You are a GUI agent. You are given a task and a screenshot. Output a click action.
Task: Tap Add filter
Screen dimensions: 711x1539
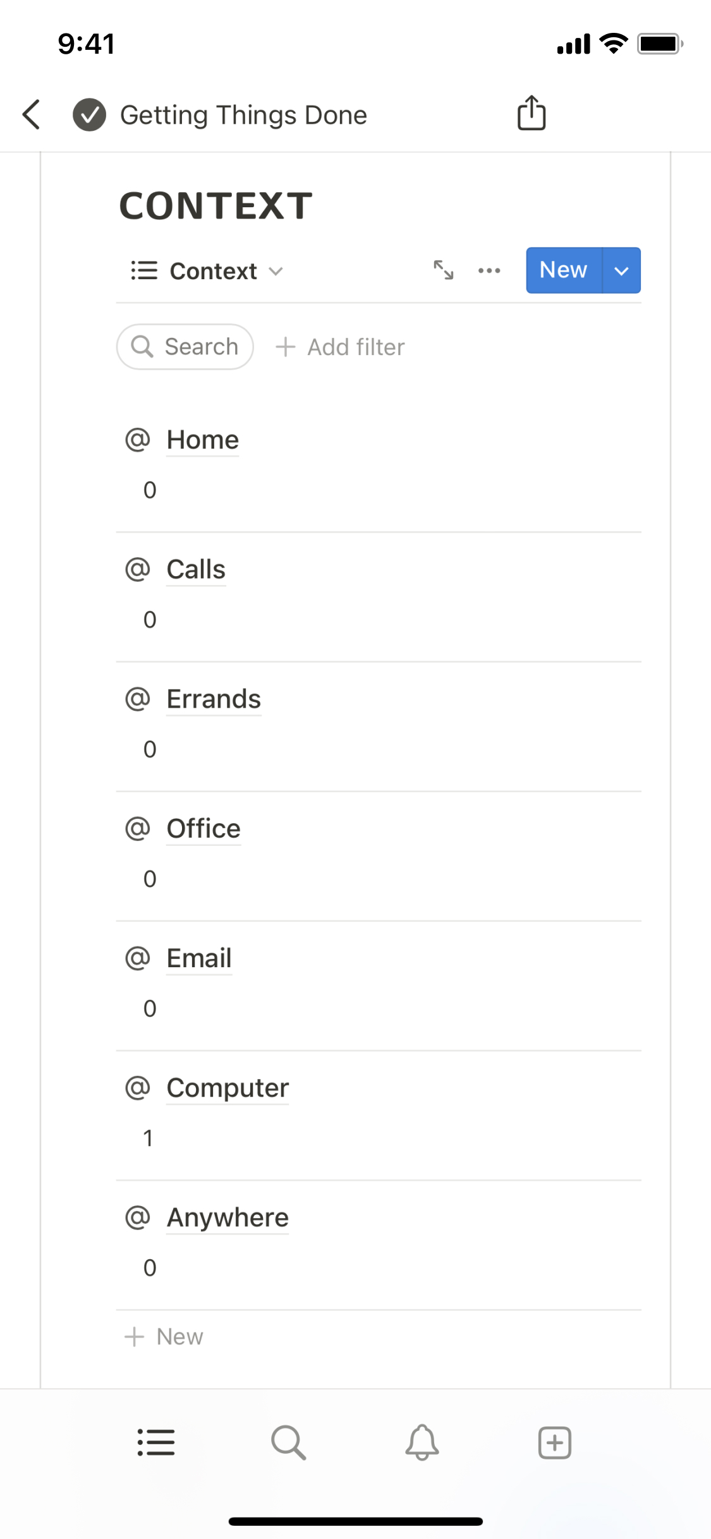coord(341,347)
